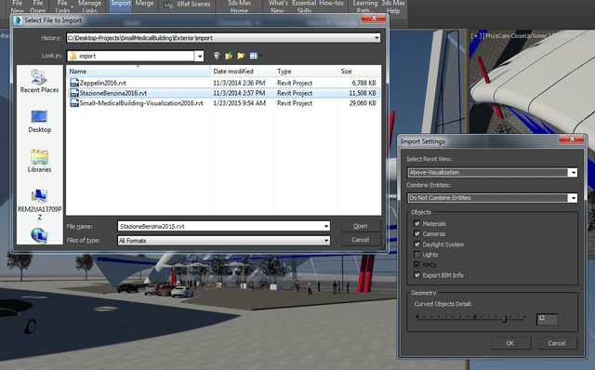
Task: Click up one level folder icon
Action: tap(229, 56)
